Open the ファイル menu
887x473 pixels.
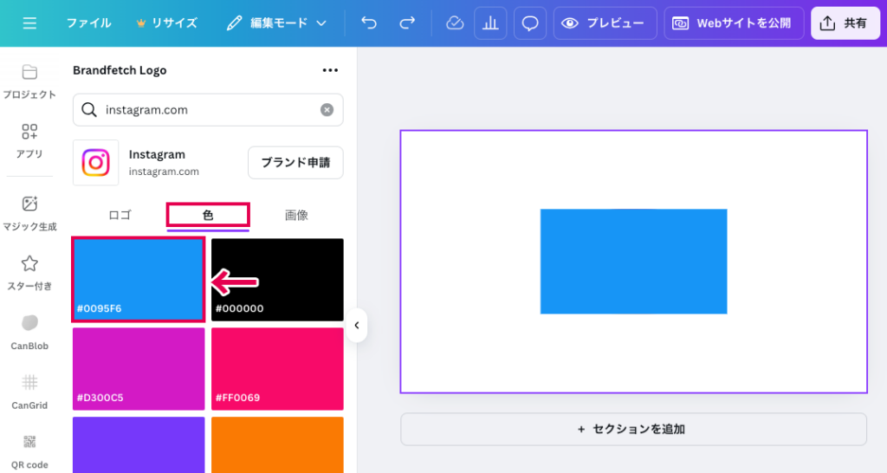89,23
